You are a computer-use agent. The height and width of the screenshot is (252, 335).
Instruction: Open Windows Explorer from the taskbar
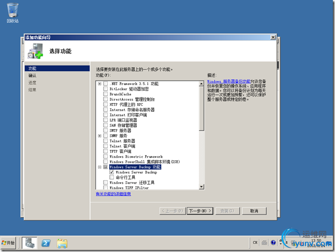click(x=62, y=243)
